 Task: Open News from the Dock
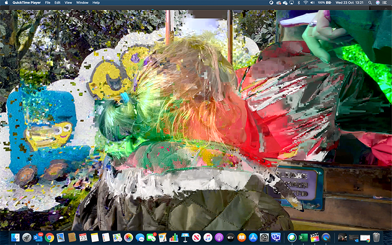[196, 237]
